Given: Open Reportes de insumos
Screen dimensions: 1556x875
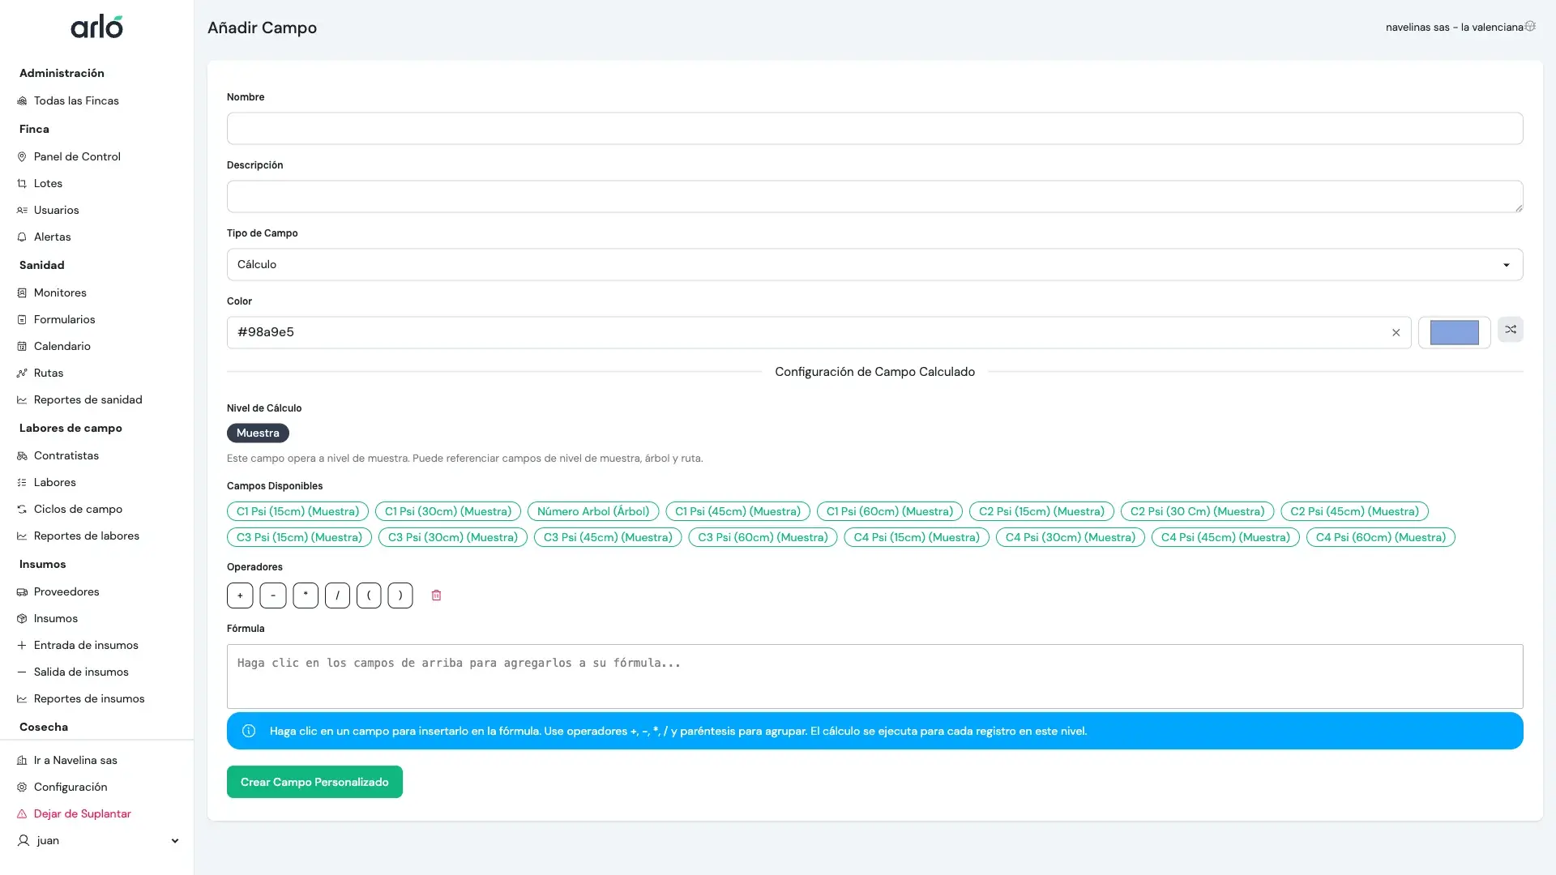Looking at the screenshot, I should pos(89,698).
